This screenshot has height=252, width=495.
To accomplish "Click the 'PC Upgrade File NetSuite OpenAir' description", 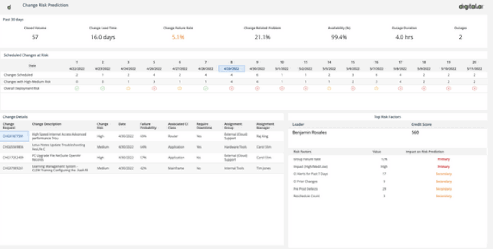I will (57, 158).
